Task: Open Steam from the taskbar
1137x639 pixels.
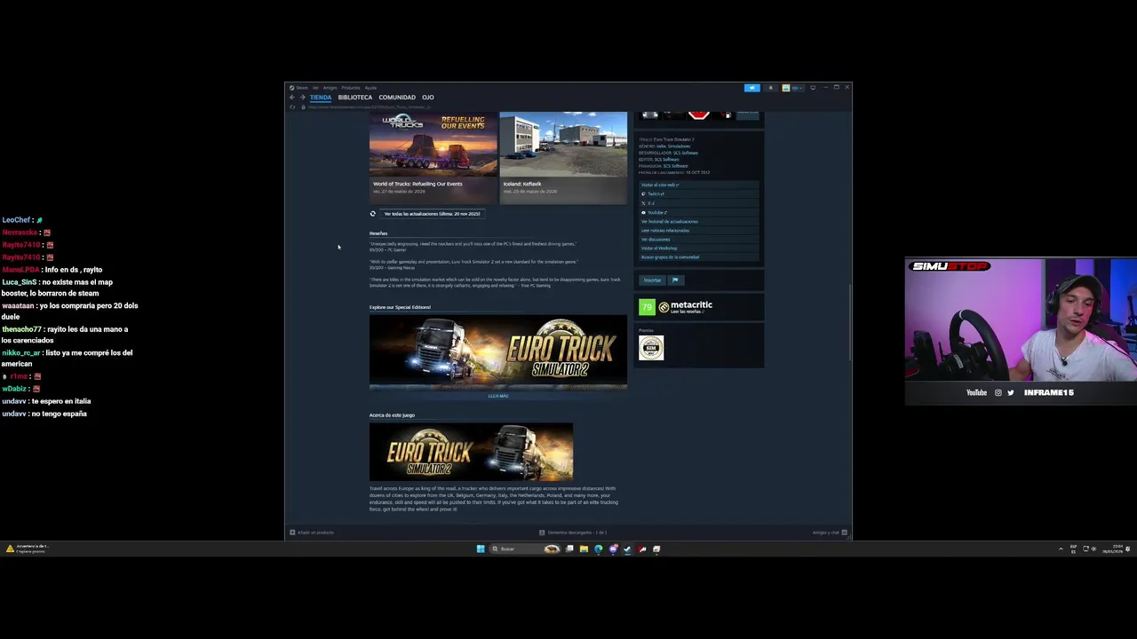Action: 627,548
